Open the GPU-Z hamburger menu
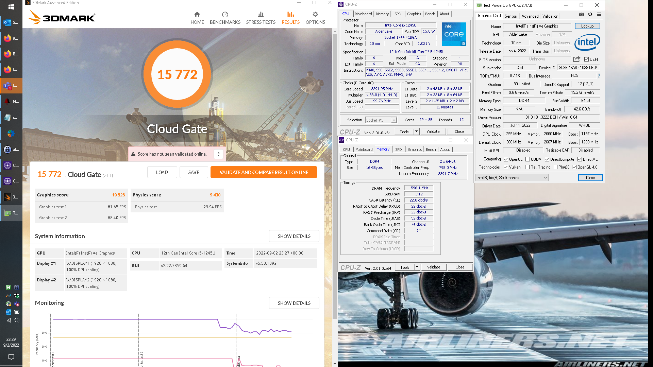The height and width of the screenshot is (367, 653). (599, 14)
